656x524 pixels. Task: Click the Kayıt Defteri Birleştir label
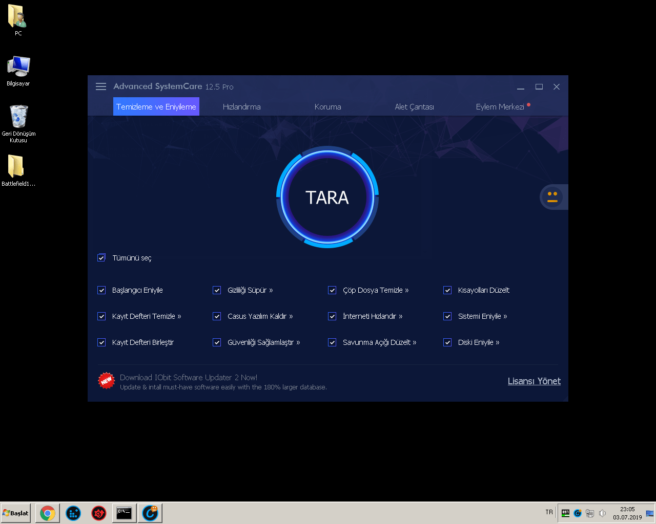click(x=143, y=342)
